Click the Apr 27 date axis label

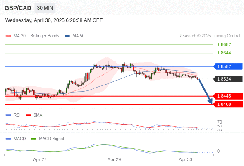pyautogui.click(x=40, y=160)
